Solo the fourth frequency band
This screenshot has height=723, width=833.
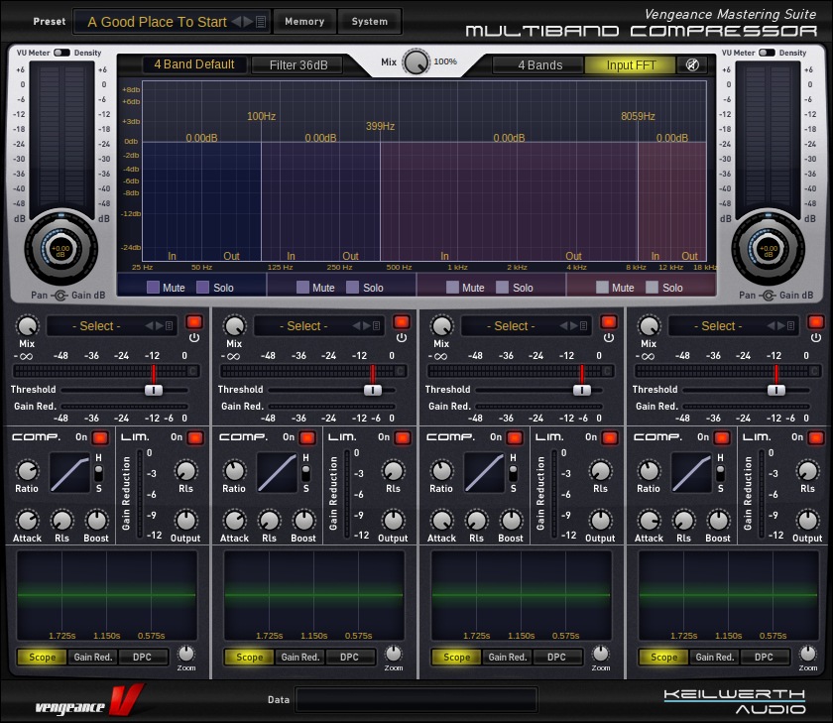point(653,288)
